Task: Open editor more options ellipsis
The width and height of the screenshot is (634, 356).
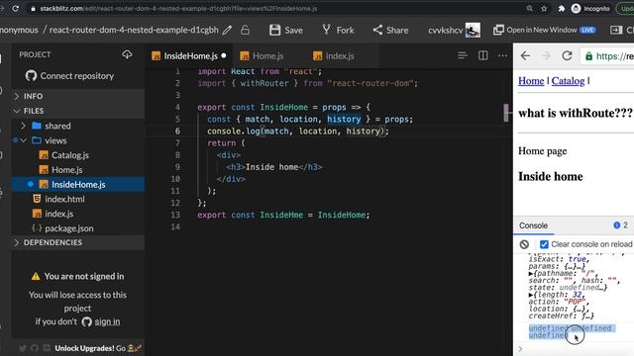Action: tap(502, 55)
